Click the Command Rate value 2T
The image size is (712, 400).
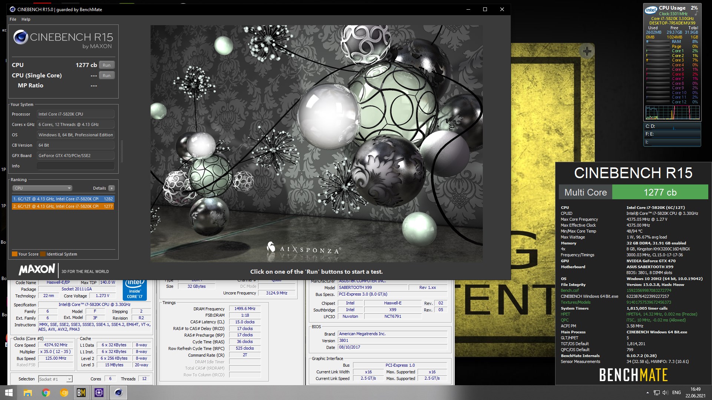point(245,355)
